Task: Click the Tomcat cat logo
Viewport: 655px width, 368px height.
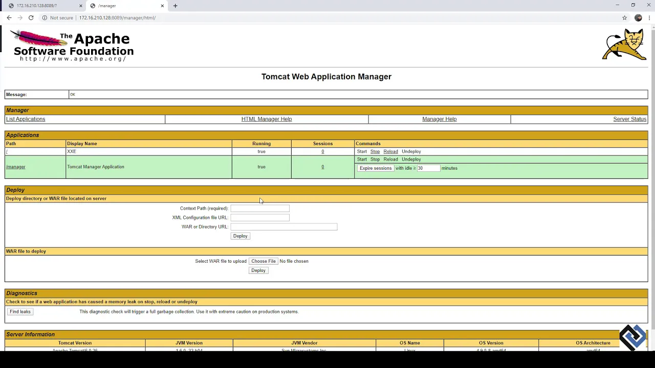Action: point(624,44)
